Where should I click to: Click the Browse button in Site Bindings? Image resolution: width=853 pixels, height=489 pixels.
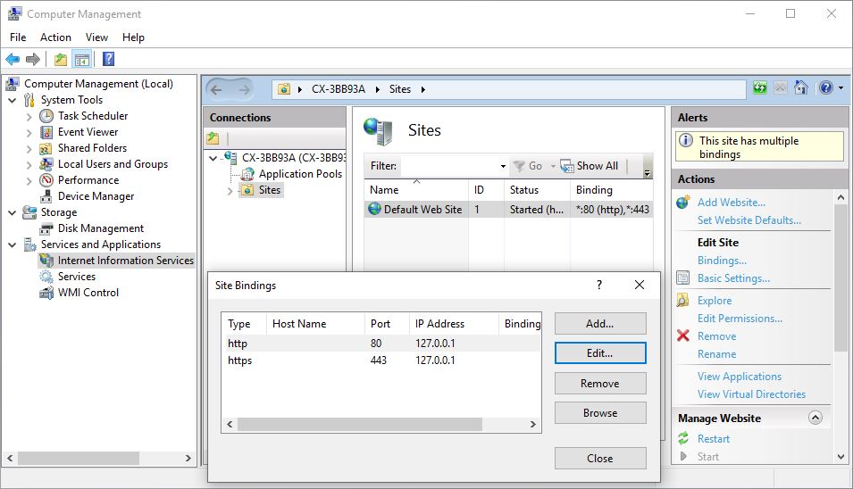click(600, 413)
